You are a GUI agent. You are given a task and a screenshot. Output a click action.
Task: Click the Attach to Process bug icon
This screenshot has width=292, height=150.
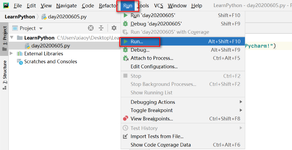point(126,58)
